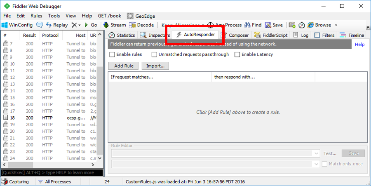Click document icon of session 18
This screenshot has width=371, height=186.
pos(6,118)
